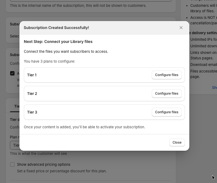217x183 pixels.
Task: Toggle the checked checkbox behind the dialog
Action: pyautogui.click(x=12, y=73)
